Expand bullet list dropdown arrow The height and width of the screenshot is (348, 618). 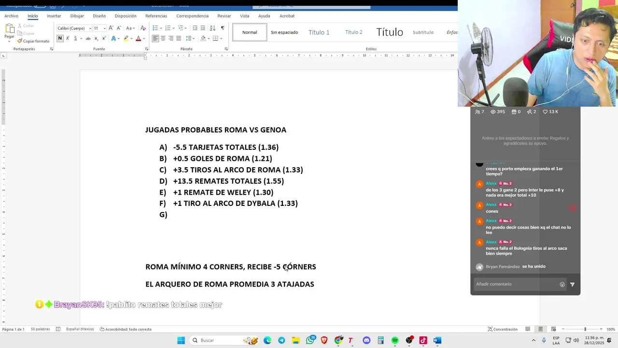point(161,28)
